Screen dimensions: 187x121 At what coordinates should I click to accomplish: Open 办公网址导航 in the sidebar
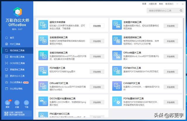[18, 89]
